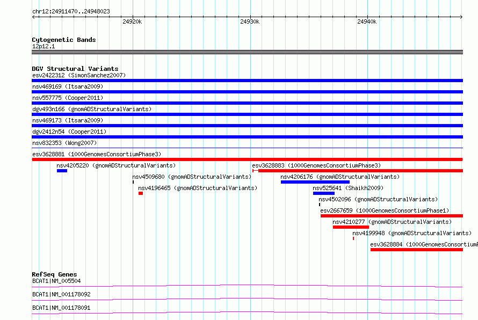The image size is (478, 320).
Task: Select the nsv469169 (Itsara2009) blue variant bar
Action: click(247, 92)
